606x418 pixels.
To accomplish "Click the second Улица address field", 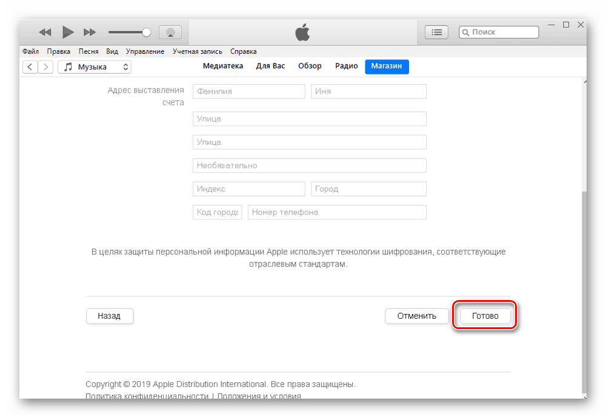I will tap(310, 142).
